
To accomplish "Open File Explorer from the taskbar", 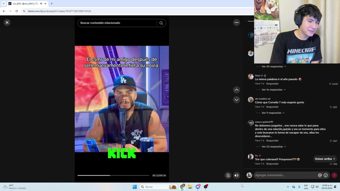I will (190, 187).
